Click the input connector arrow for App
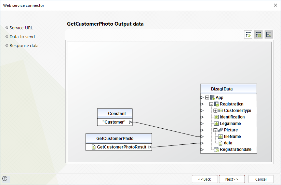The image size is (281, 185). (x=202, y=98)
